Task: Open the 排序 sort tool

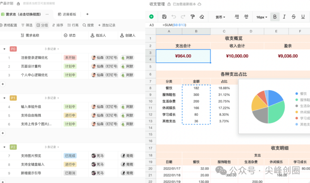Action: [x=58, y=25]
